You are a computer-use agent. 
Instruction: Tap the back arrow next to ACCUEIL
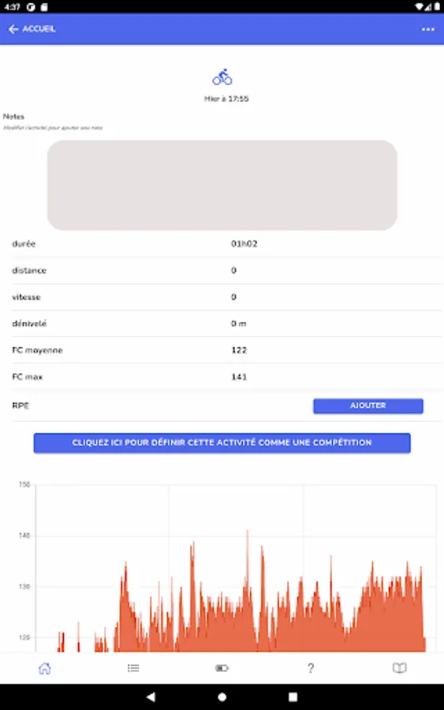[13, 29]
